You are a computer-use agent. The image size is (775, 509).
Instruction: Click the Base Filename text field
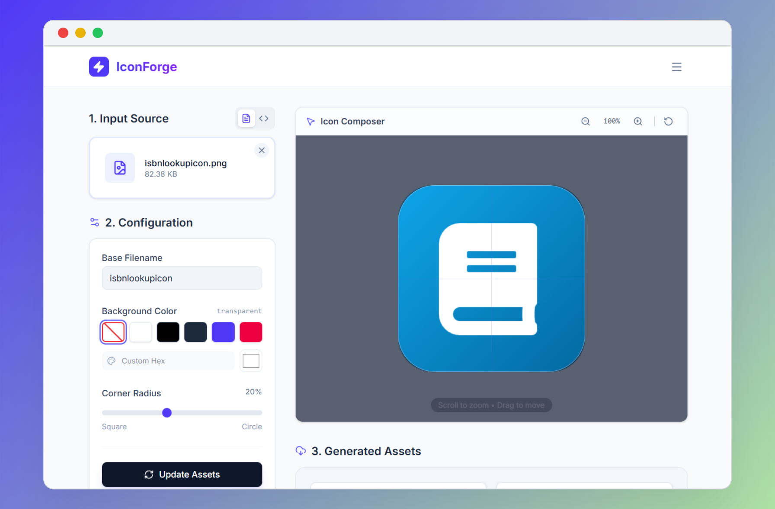182,278
